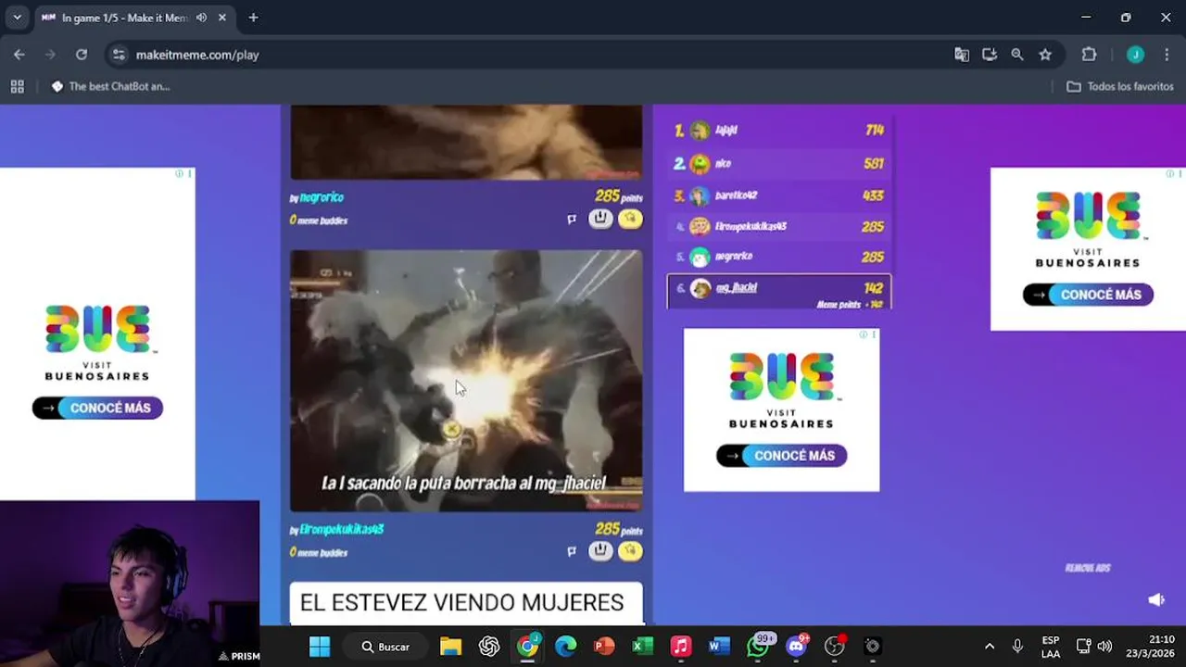
Task: Select Elrompekukikas43 leaderboard row
Action: click(x=778, y=226)
